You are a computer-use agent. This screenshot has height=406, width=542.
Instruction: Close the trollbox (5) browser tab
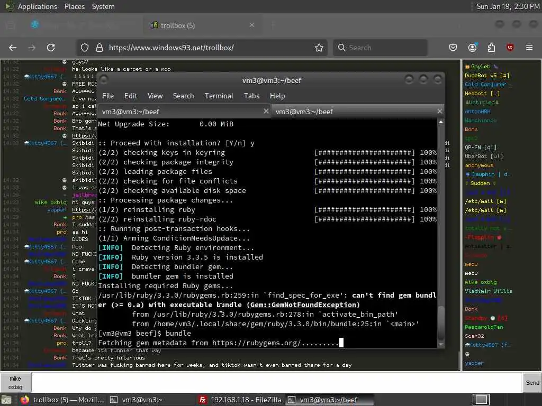(x=252, y=25)
